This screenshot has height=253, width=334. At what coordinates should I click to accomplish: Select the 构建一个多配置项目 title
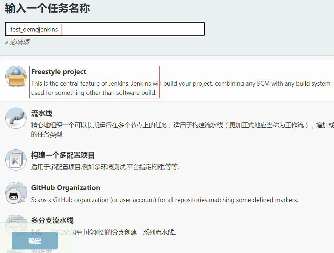(63, 155)
